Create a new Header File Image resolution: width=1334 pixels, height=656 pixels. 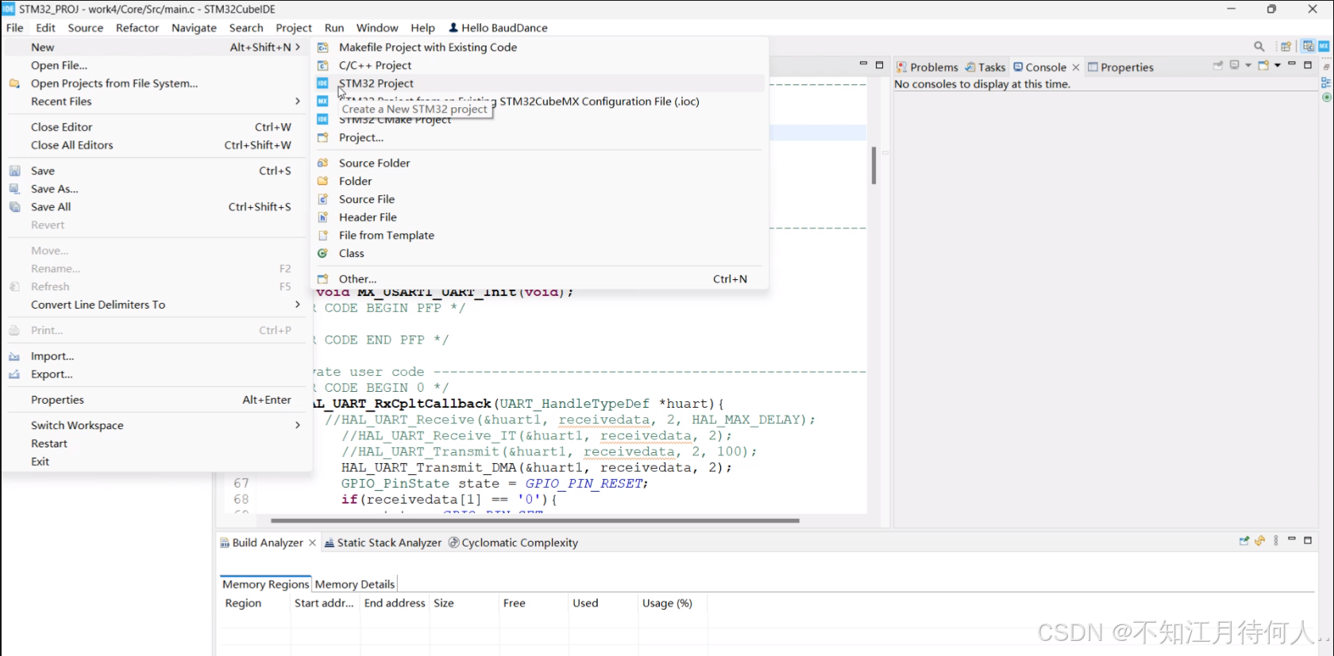[538, 217]
